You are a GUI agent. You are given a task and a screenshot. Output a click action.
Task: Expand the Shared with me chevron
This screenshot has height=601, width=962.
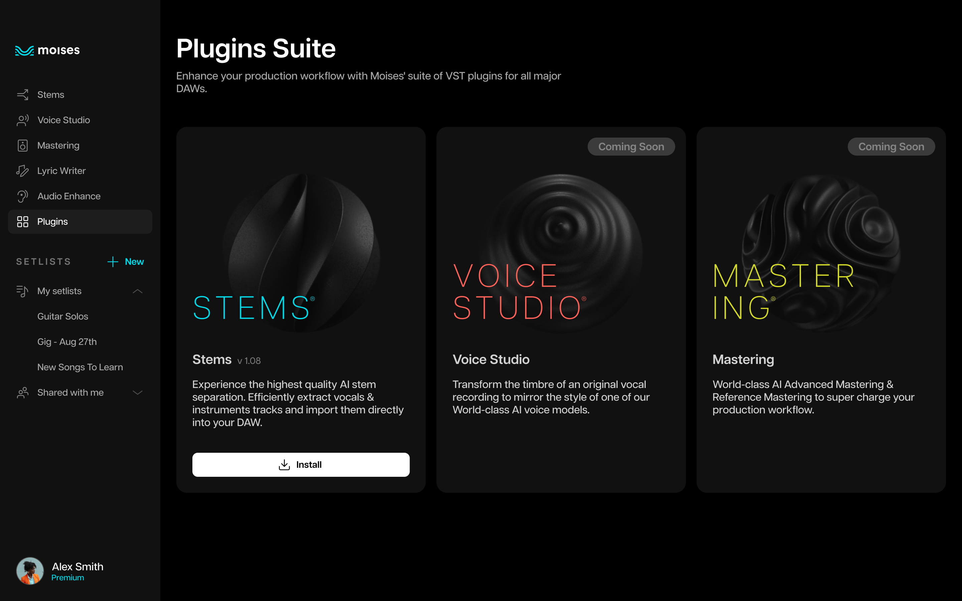pyautogui.click(x=138, y=393)
